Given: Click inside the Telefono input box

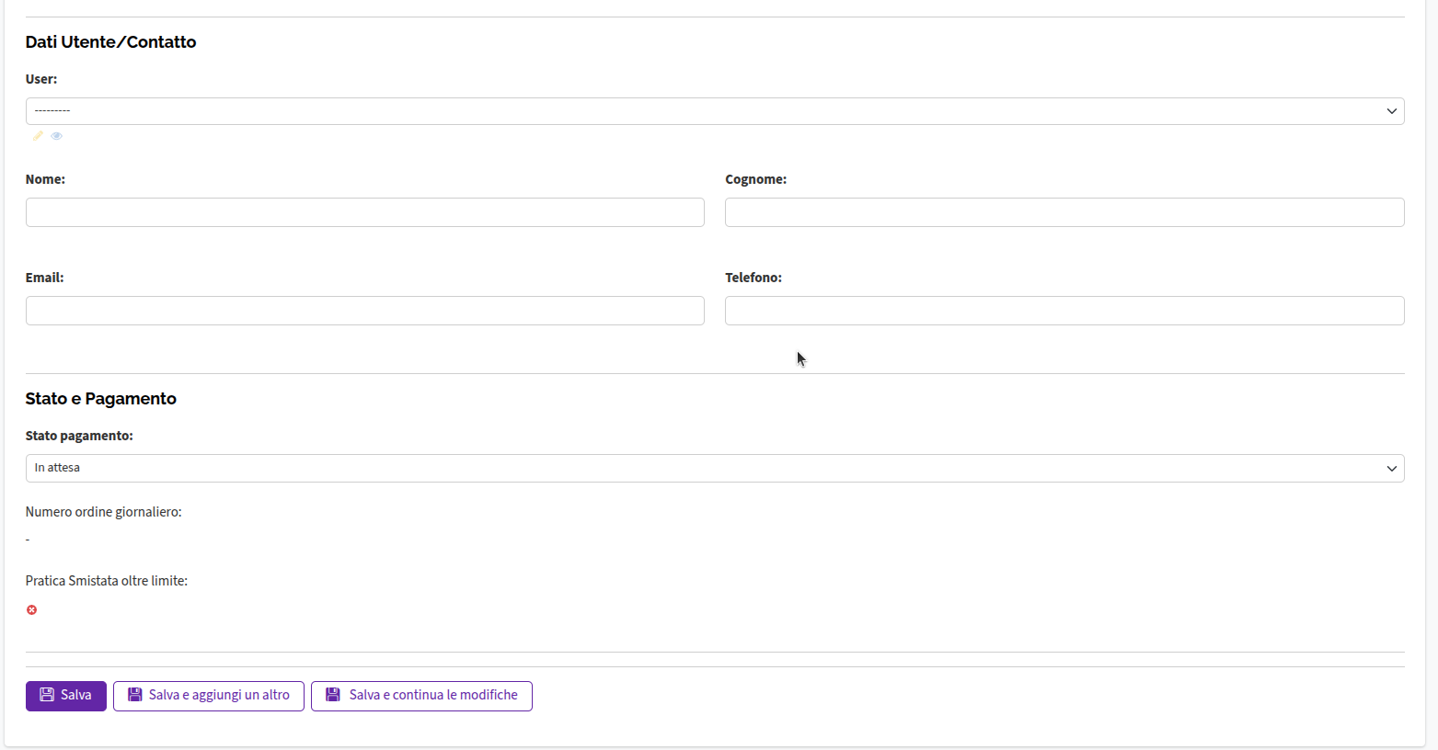Looking at the screenshot, I should (x=1064, y=311).
